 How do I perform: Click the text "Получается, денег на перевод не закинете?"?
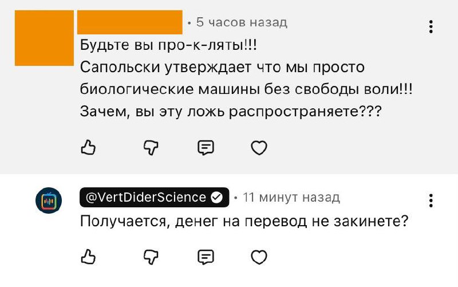coord(243,221)
